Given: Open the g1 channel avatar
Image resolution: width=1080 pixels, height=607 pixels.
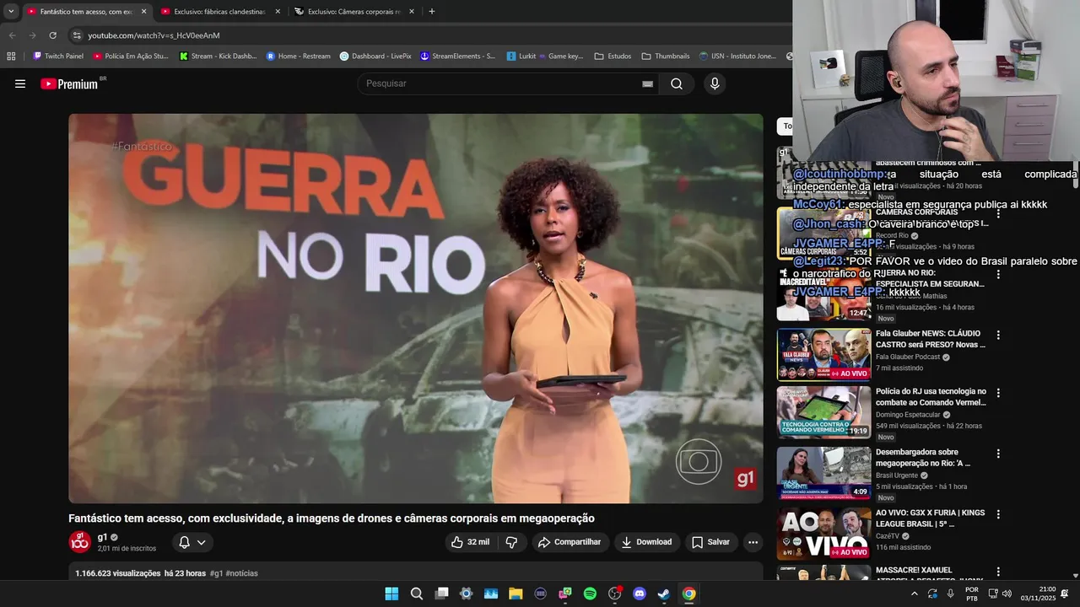Looking at the screenshot, I should (79, 542).
